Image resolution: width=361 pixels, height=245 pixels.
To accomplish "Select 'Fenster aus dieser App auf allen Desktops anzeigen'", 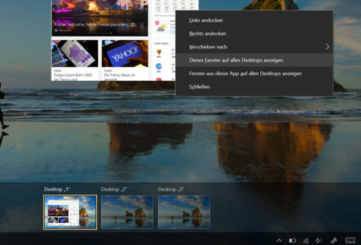I will 254,73.
